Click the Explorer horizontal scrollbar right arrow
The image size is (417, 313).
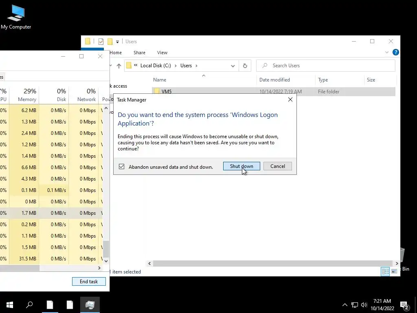397,264
